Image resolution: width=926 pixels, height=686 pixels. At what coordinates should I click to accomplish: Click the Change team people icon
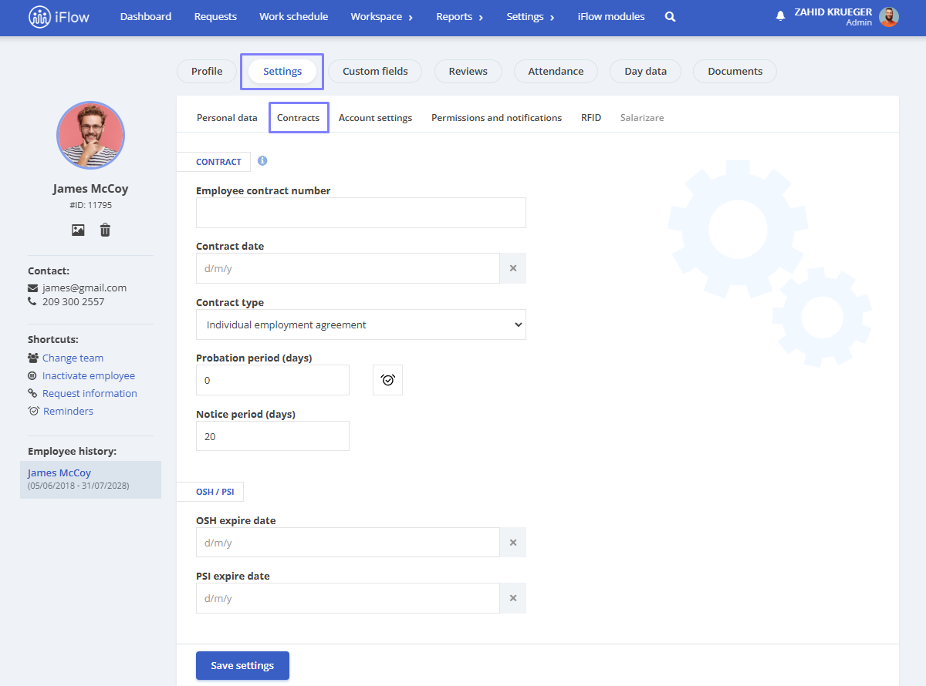[x=33, y=358]
